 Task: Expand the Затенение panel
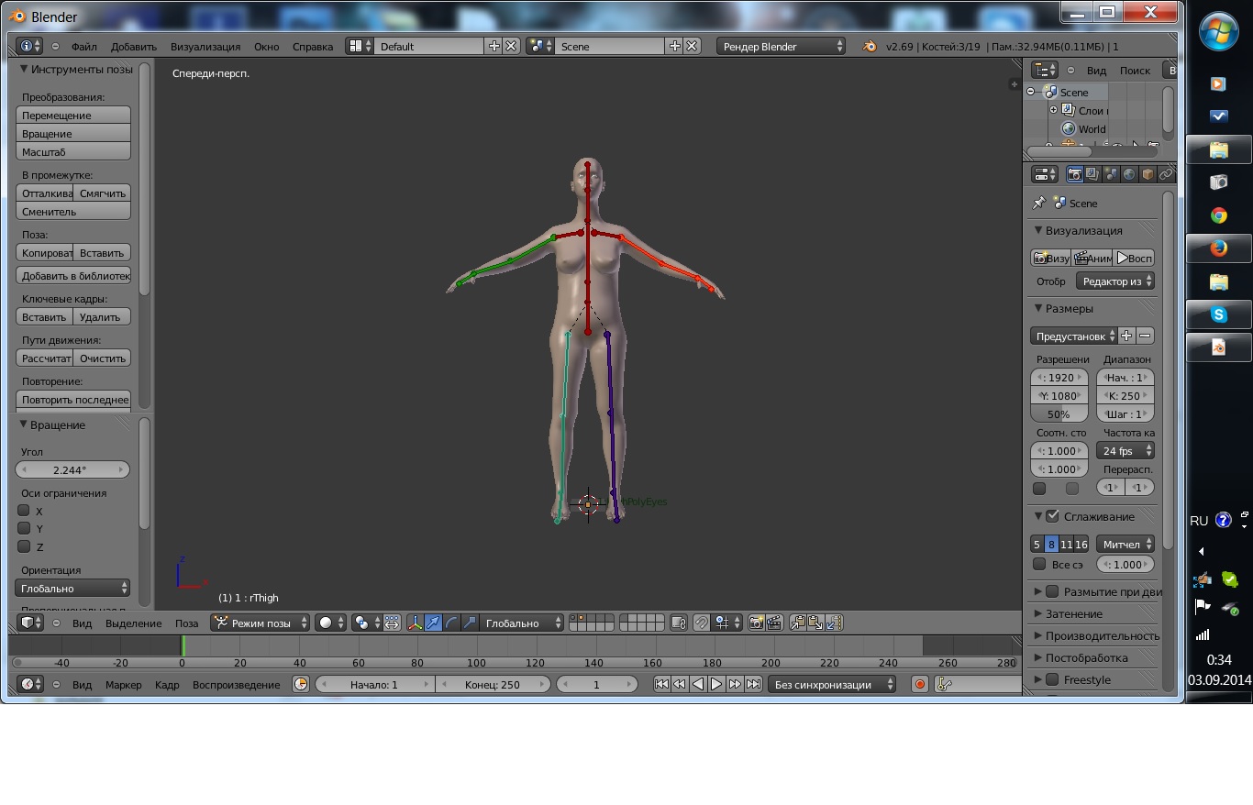tap(1073, 613)
